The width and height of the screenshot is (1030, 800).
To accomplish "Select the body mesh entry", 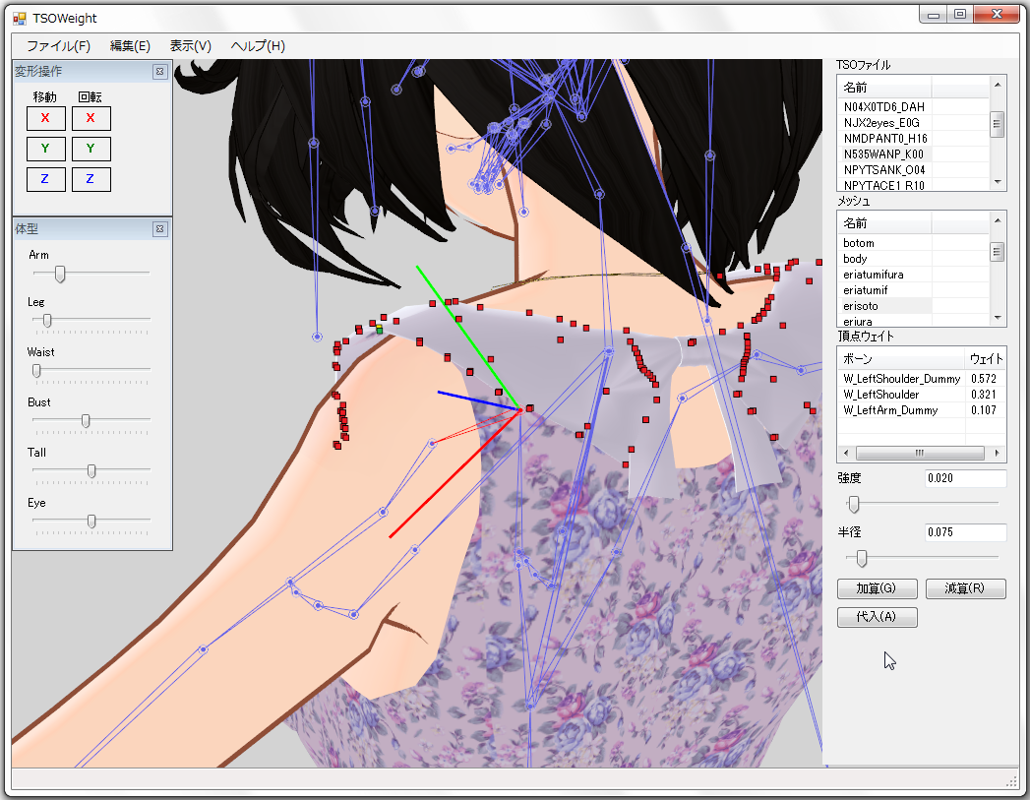I will [x=855, y=259].
